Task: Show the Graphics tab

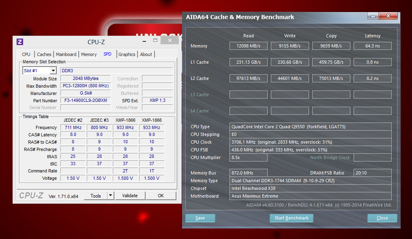Action: pyautogui.click(x=127, y=54)
